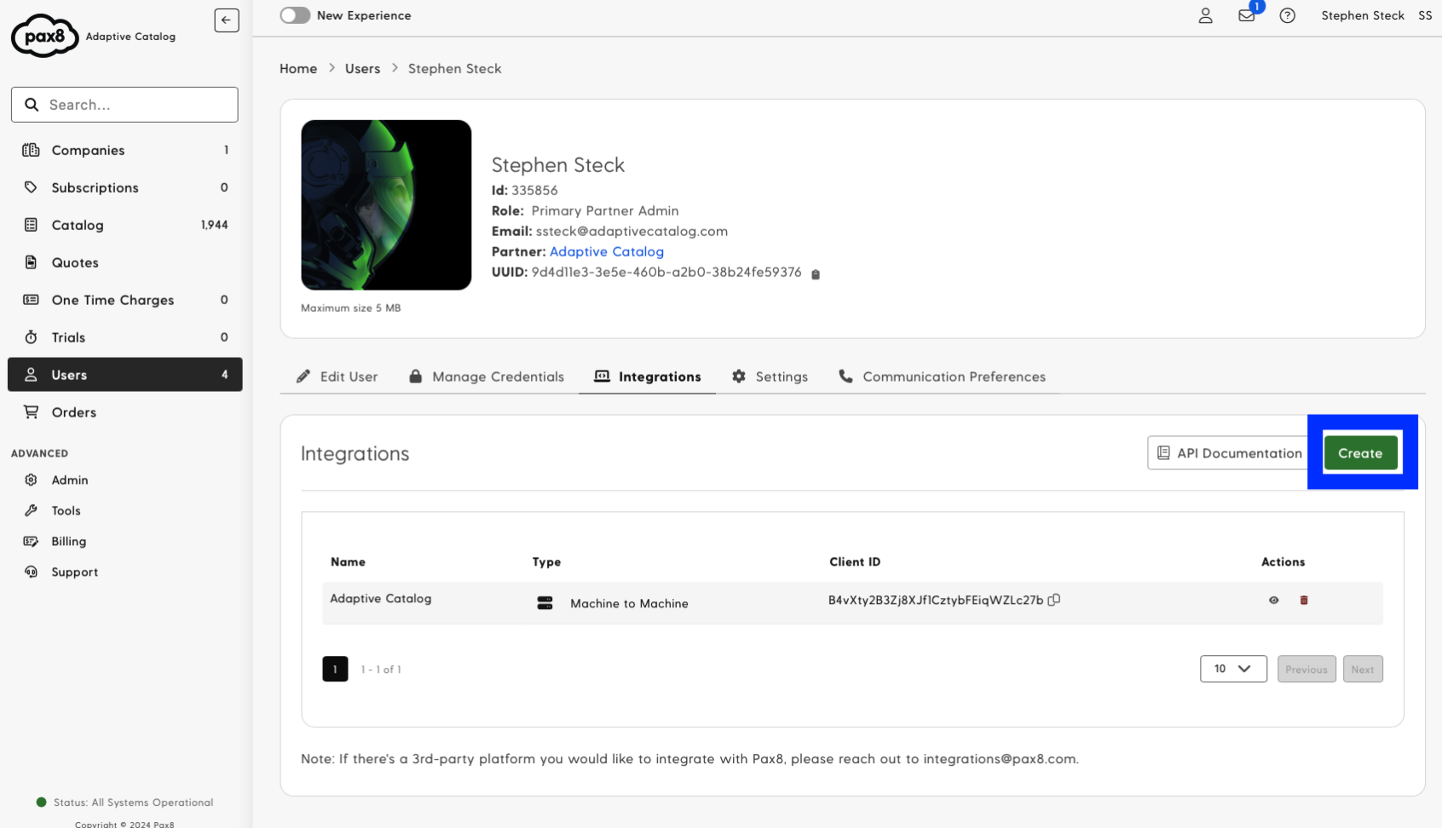
Task: Open Subscriptions in the sidebar
Action: point(125,187)
